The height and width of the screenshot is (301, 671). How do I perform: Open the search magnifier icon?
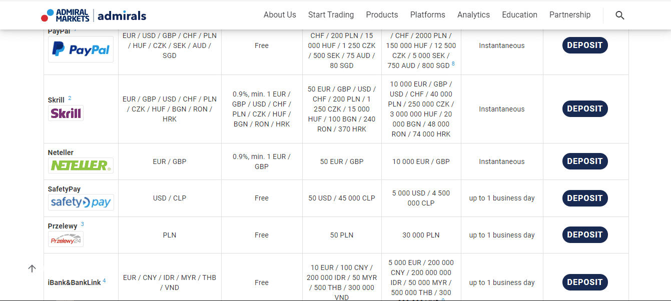(620, 15)
